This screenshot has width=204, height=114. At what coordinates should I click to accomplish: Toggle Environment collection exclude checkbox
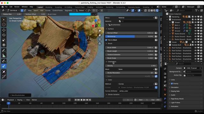(x=193, y=20)
